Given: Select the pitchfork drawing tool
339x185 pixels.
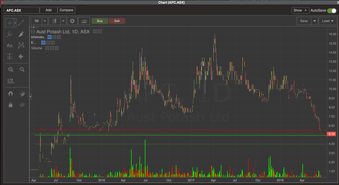Looking at the screenshot, I should point(10,34).
